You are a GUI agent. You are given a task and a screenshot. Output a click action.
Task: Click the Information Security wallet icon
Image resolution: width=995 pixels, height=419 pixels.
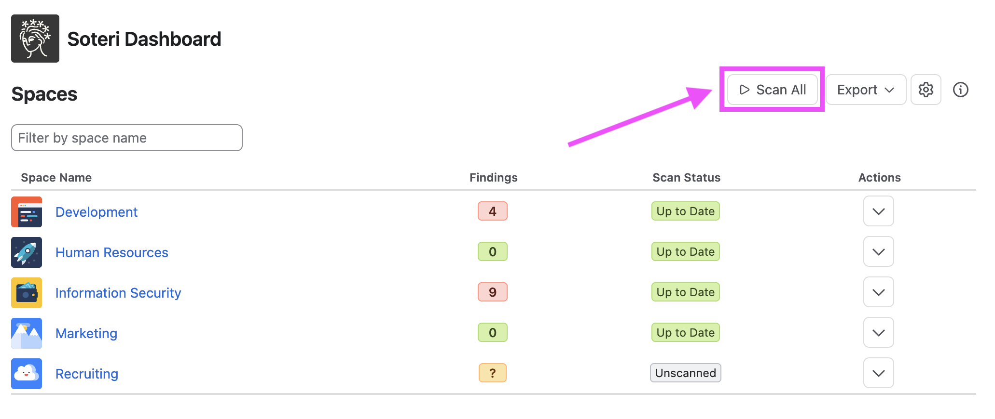(x=27, y=293)
